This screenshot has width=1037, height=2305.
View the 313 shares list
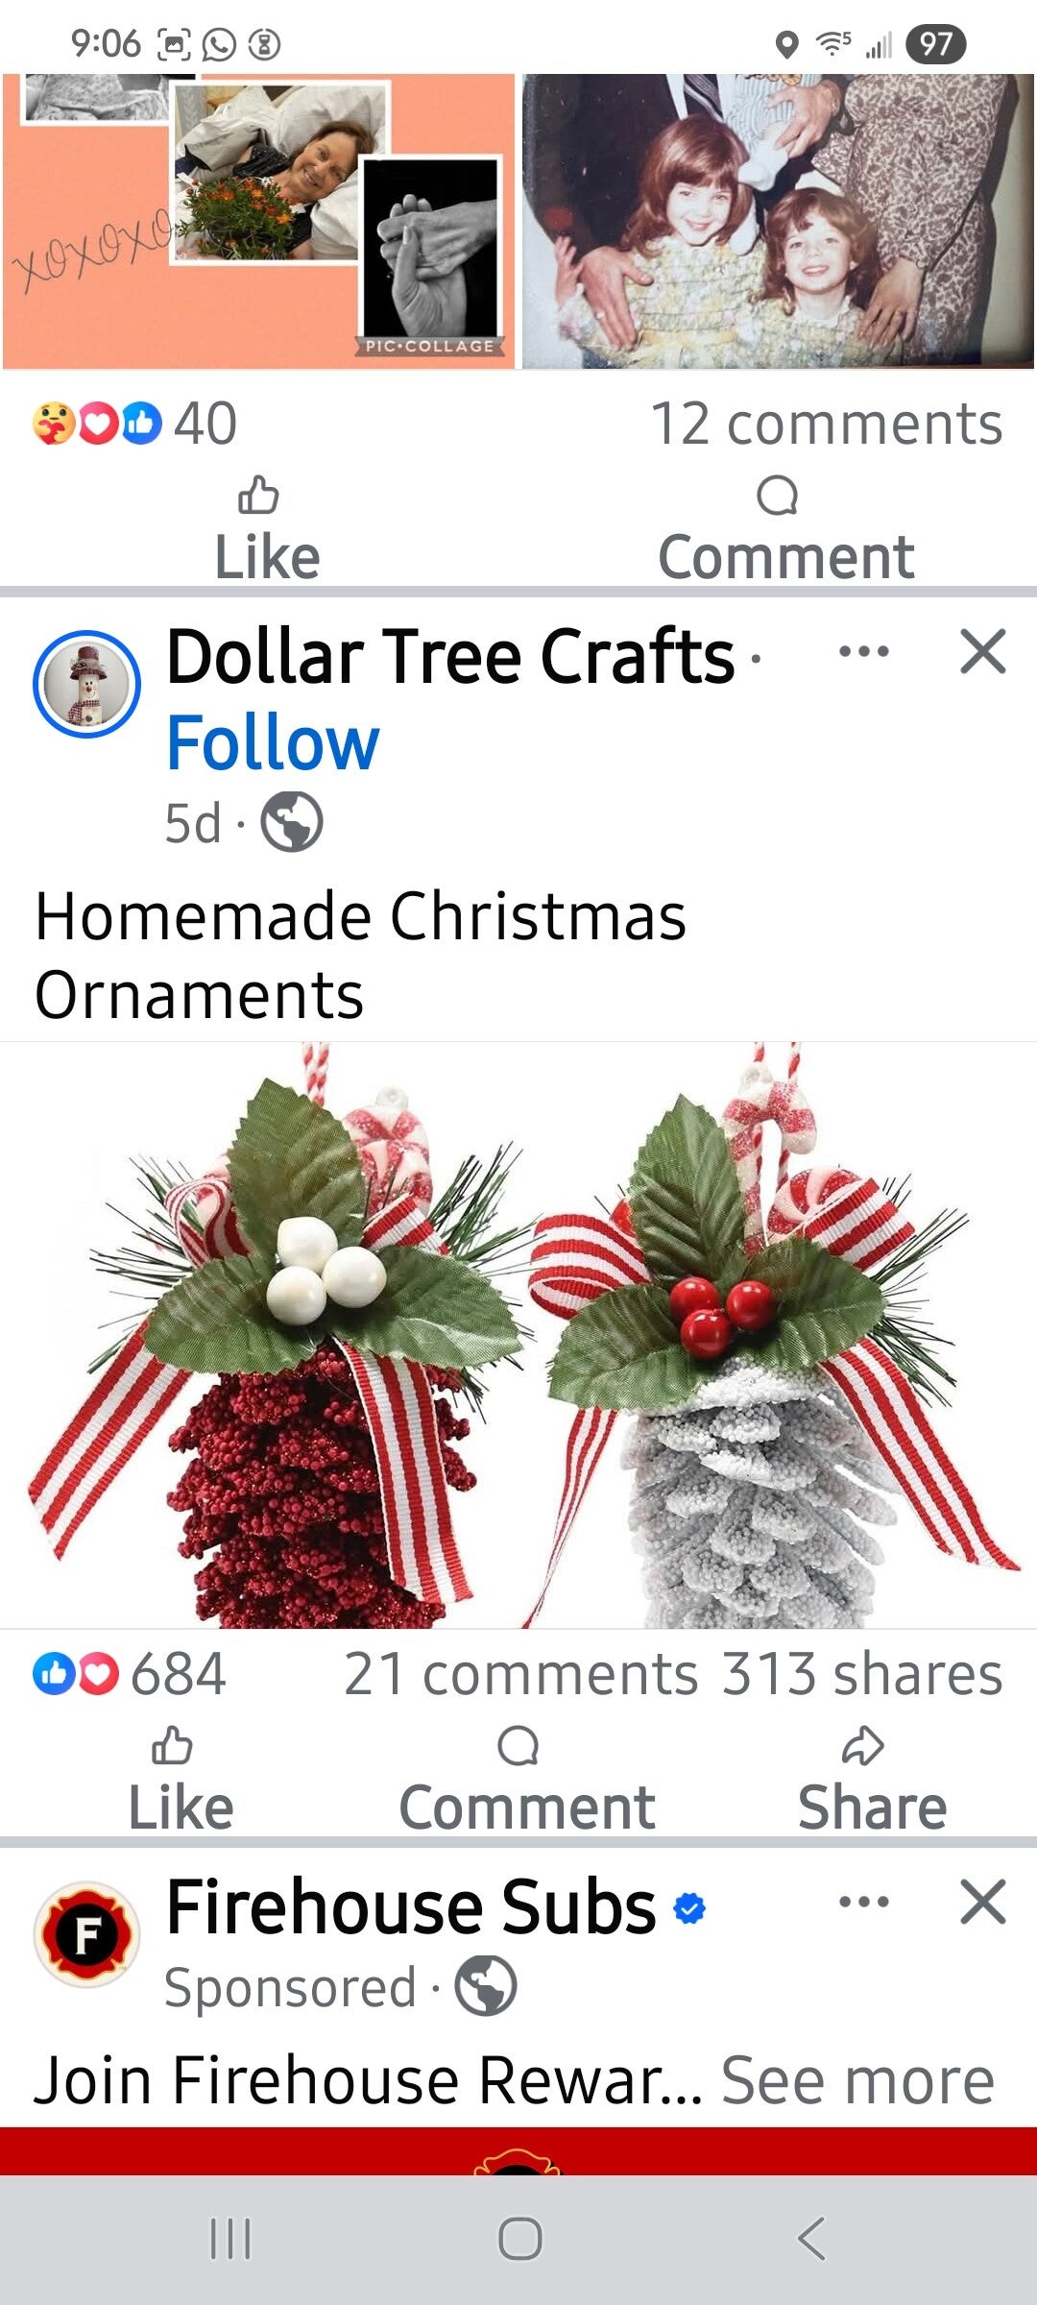(862, 1674)
